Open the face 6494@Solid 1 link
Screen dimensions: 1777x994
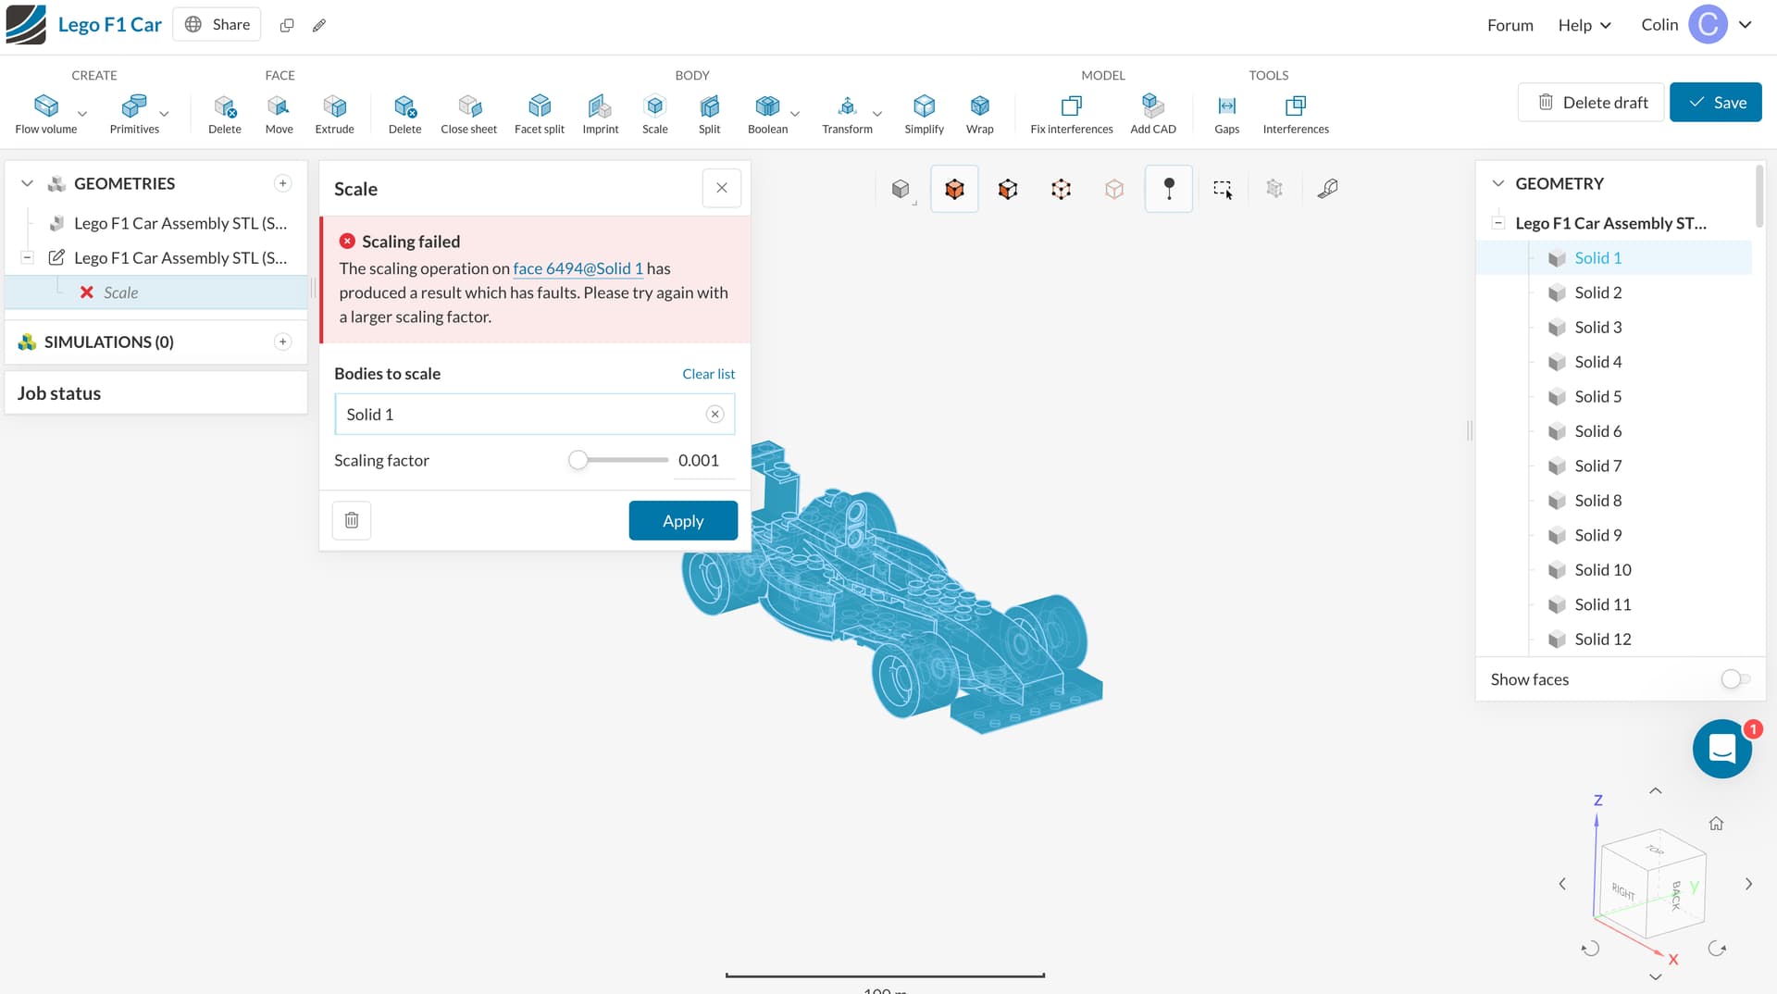coord(578,268)
